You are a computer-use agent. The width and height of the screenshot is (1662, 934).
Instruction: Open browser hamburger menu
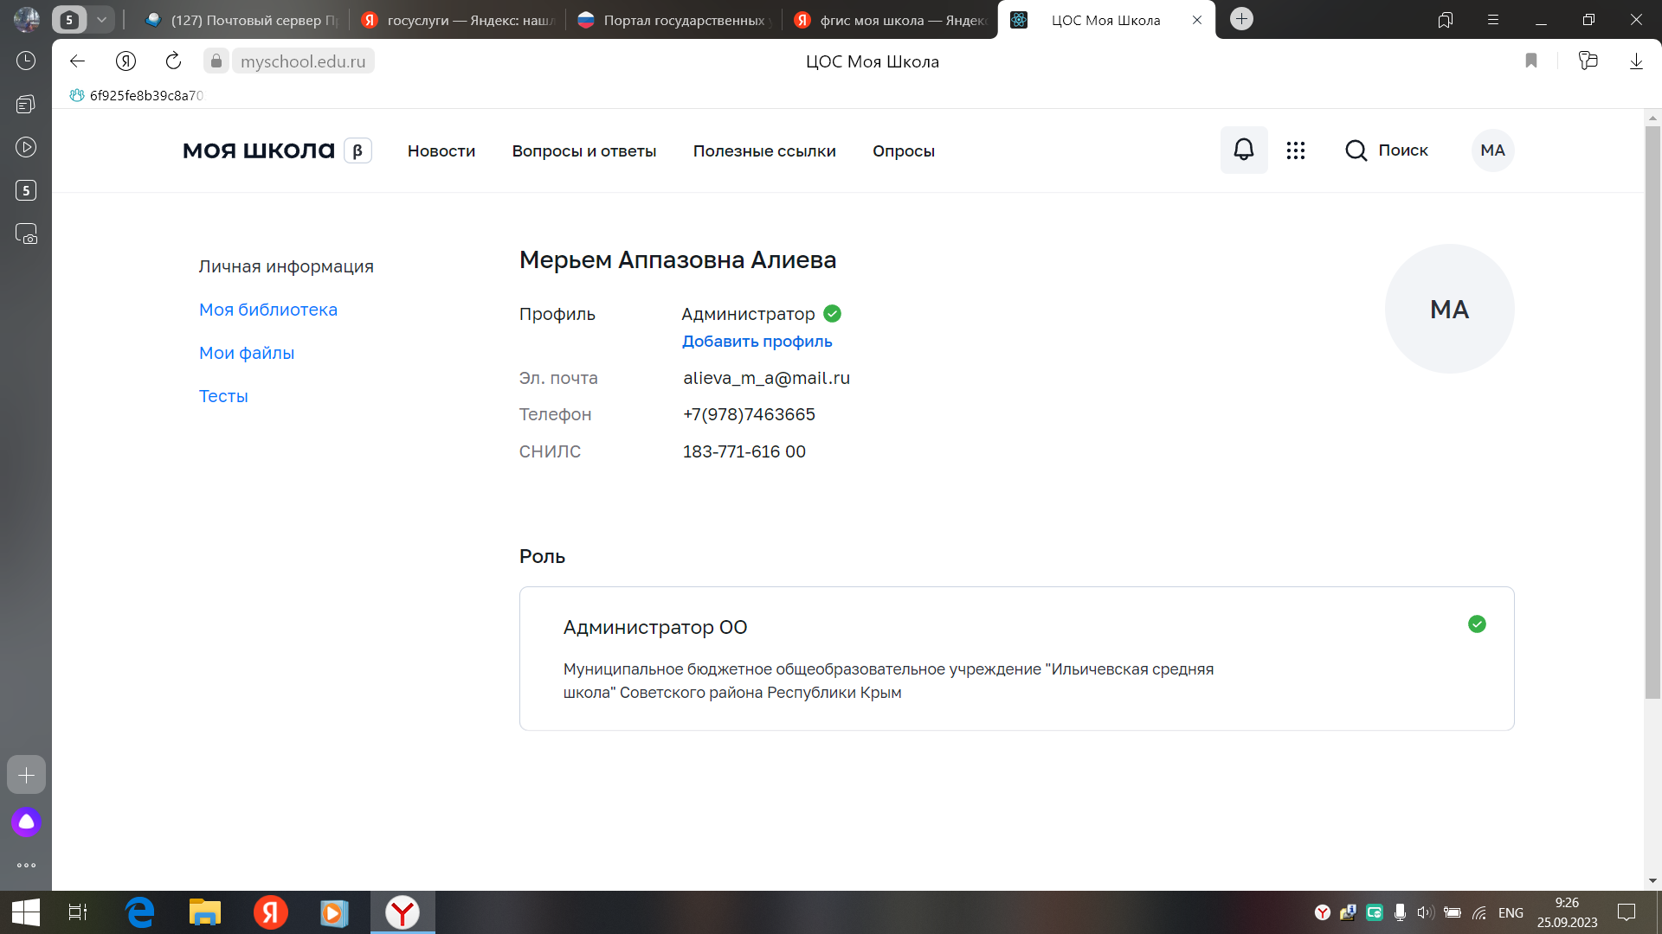coord(1492,19)
